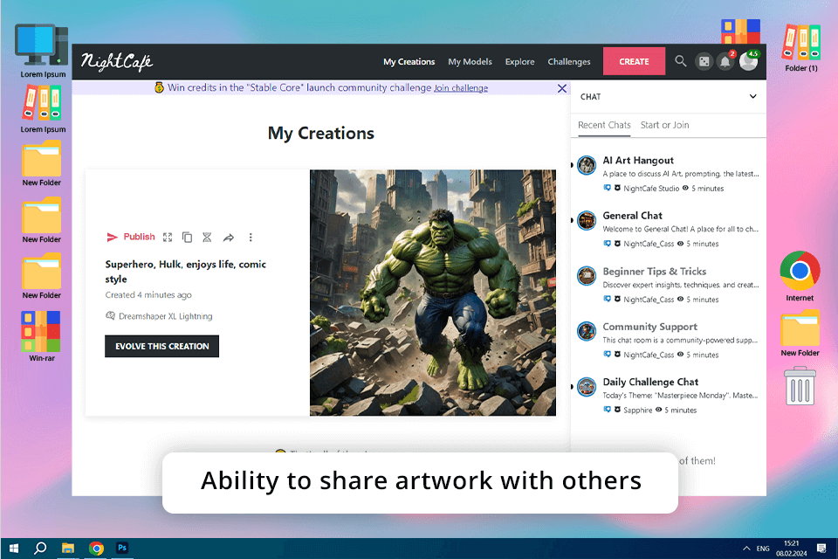838x559 pixels.
Task: Close the Stable Core challenge banner
Action: pyautogui.click(x=561, y=88)
